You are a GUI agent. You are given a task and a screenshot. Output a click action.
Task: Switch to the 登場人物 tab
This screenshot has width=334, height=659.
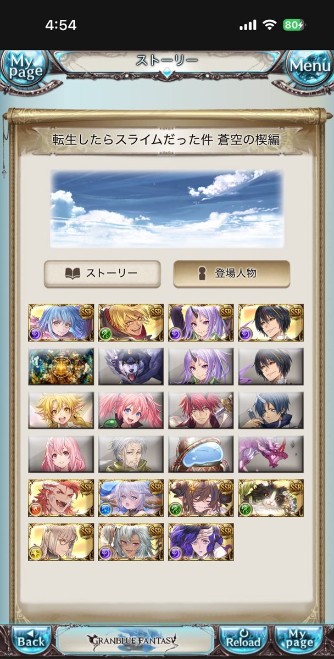pos(231,273)
